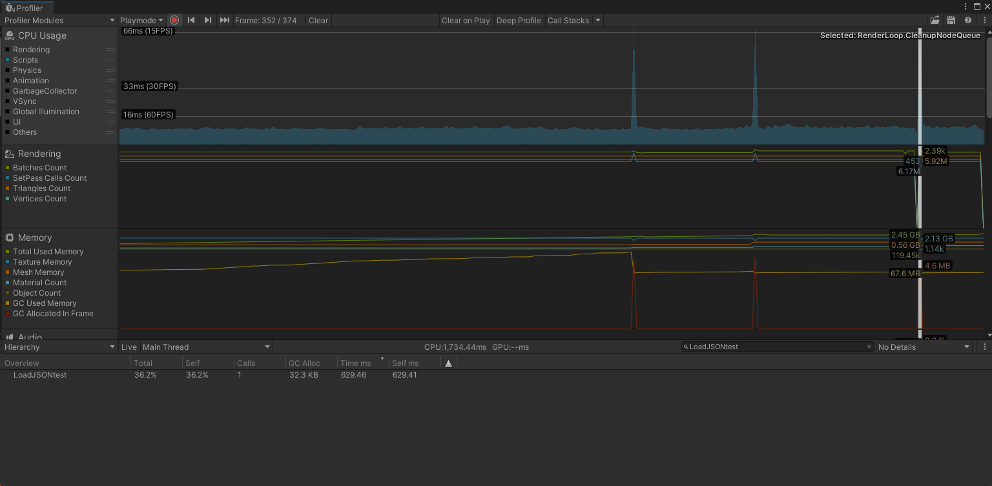
Task: Sort by the Calls column header
Action: [260, 363]
